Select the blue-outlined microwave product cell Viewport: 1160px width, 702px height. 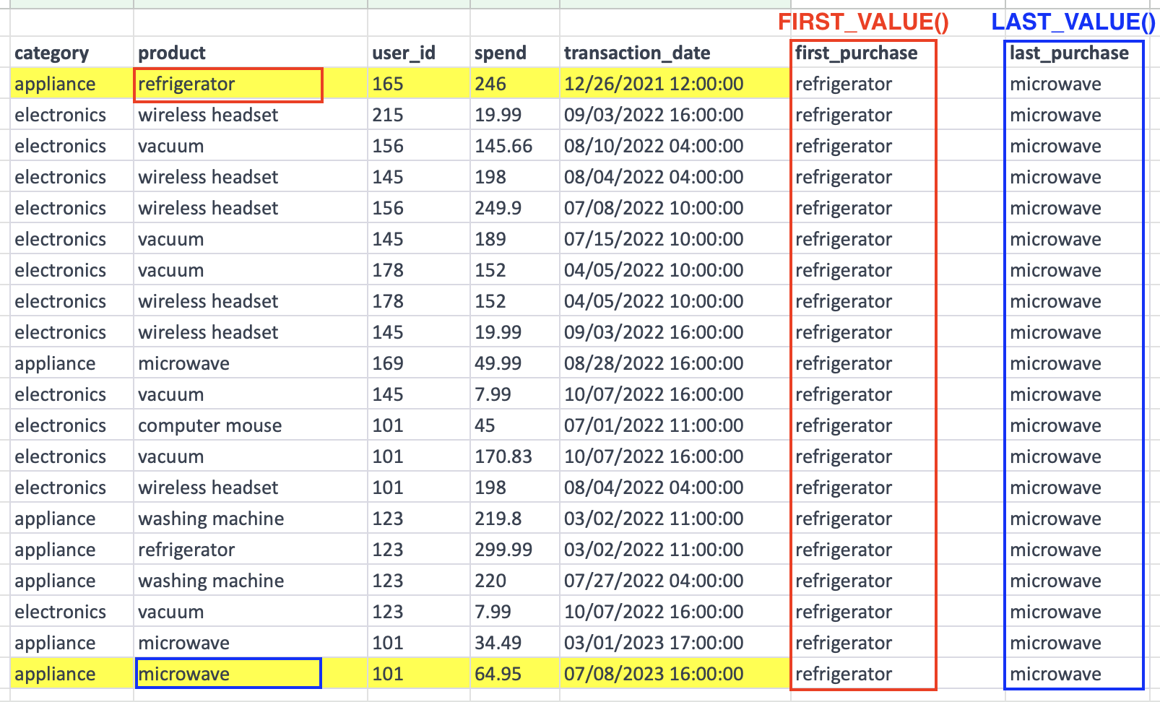click(228, 674)
